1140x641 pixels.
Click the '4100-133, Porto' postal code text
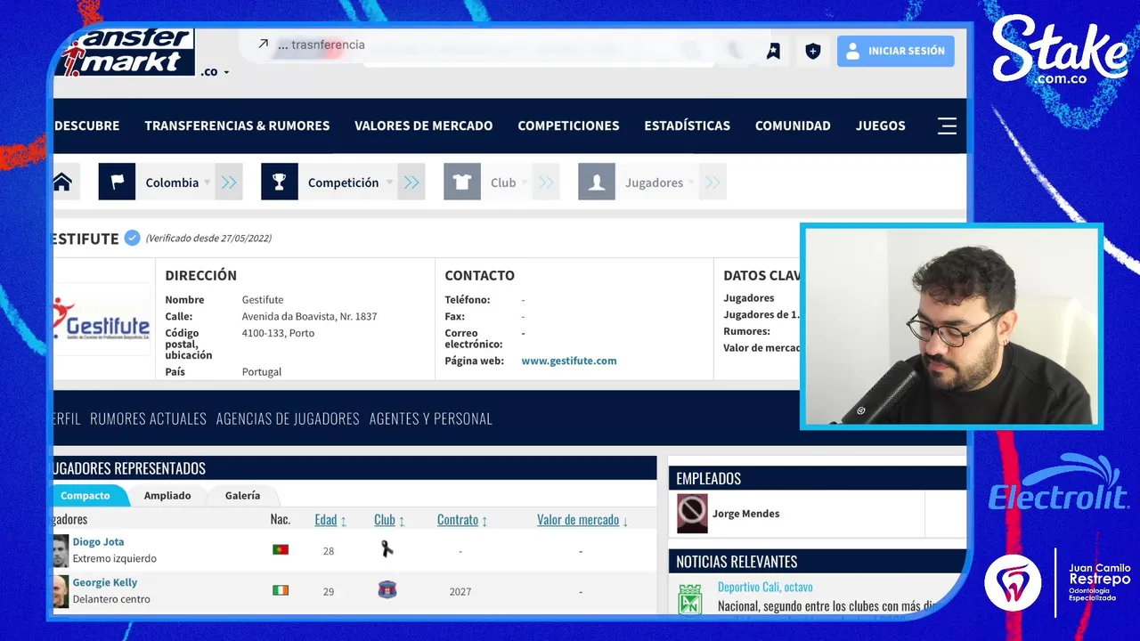coord(278,333)
